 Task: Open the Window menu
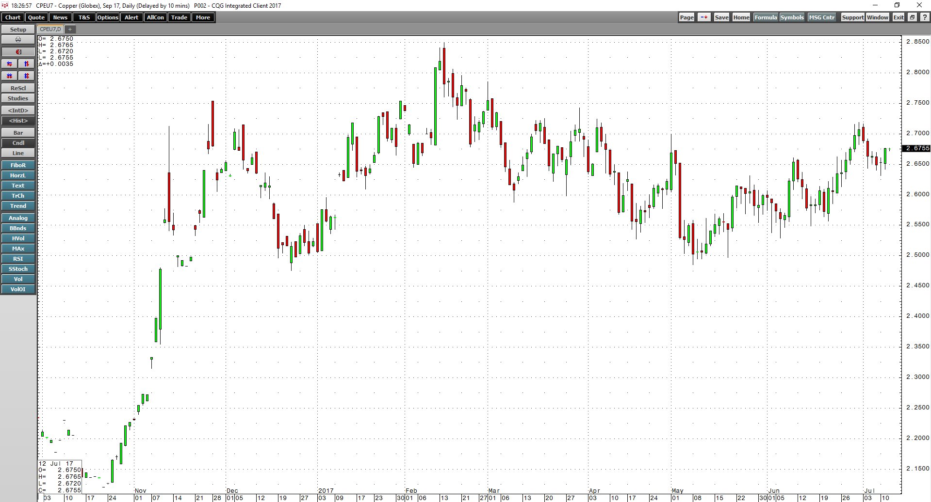pos(878,17)
